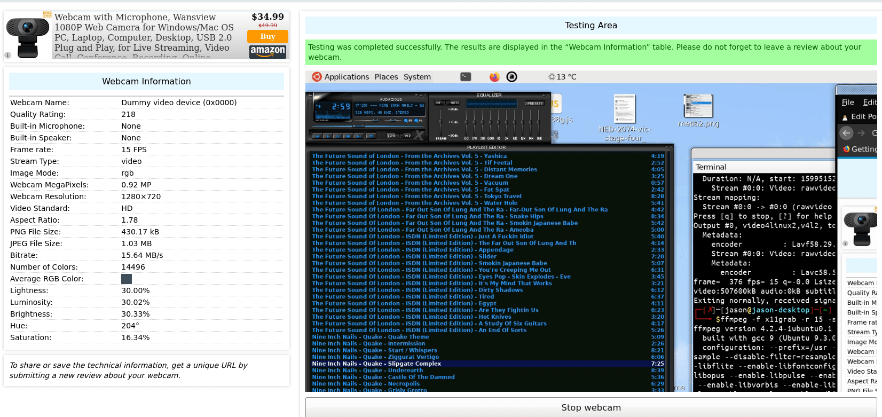Click the Firefox forward arrow button

(x=861, y=133)
